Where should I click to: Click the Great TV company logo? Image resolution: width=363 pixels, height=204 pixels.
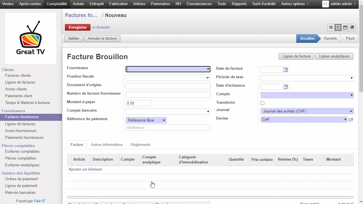point(31,38)
